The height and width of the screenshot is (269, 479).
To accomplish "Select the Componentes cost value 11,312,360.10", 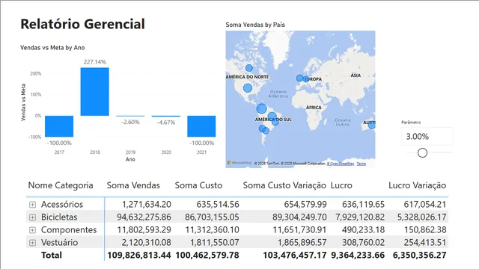I will 212,230.
